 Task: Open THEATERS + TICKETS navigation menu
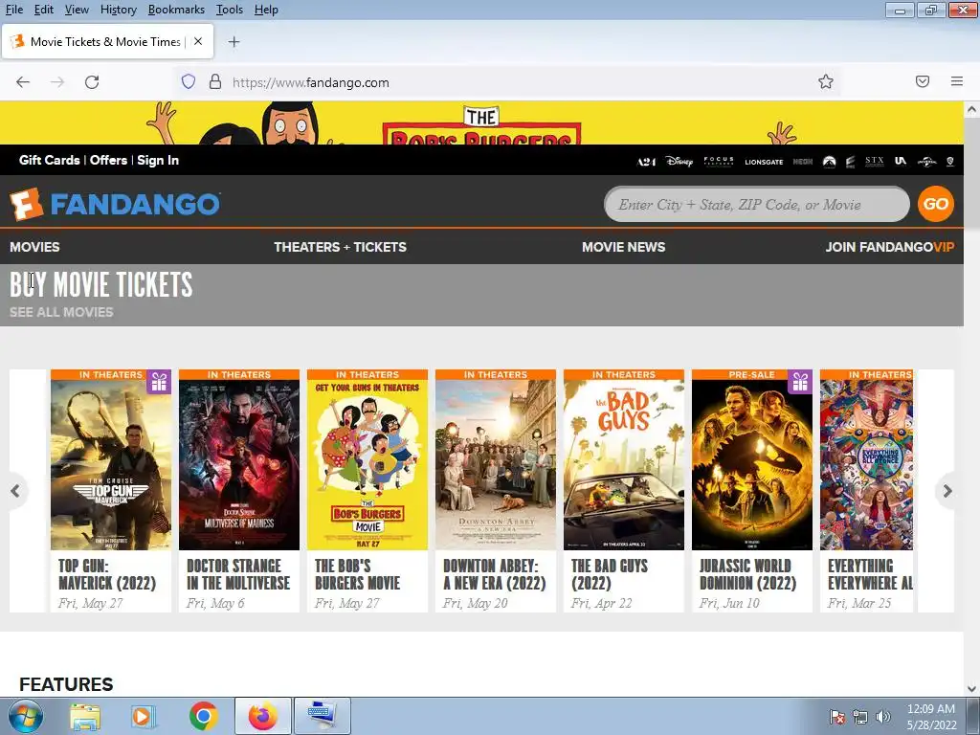point(340,247)
